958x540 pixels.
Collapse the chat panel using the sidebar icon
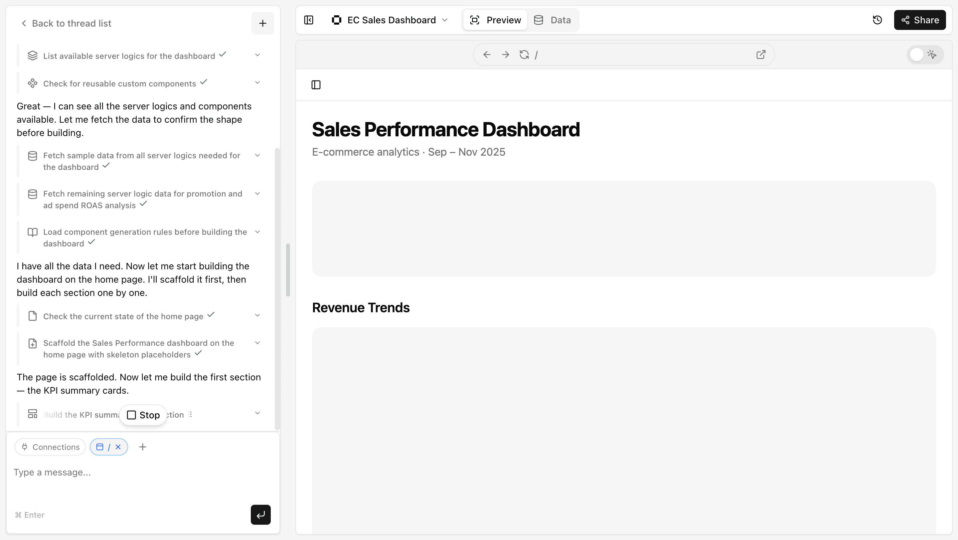click(x=309, y=20)
